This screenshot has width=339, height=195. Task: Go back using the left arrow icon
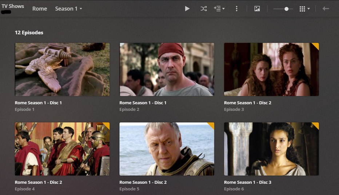tap(326, 9)
